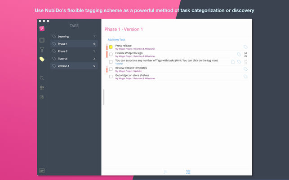This screenshot has height=180, width=289.
Task: Click the tag icon for Get widget on store shelves
Action: [x=245, y=77]
